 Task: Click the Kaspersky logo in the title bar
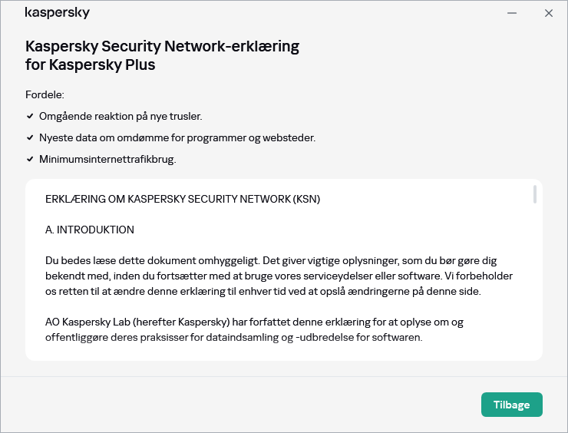[58, 13]
